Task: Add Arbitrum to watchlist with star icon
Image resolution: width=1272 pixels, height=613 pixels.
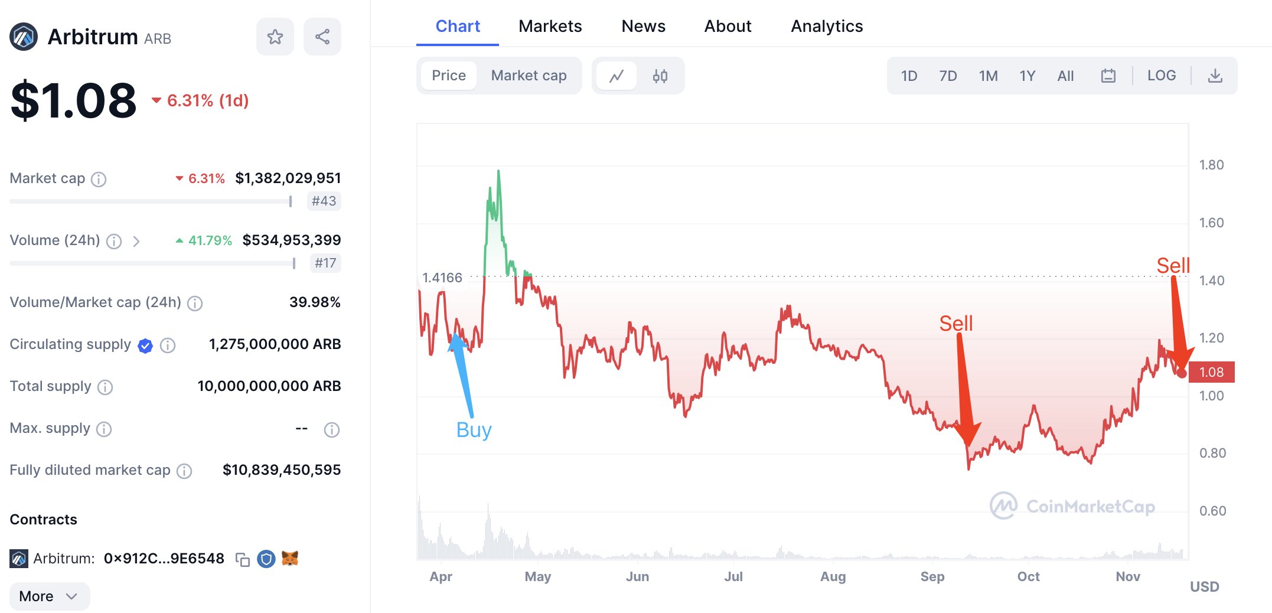Action: (x=275, y=37)
